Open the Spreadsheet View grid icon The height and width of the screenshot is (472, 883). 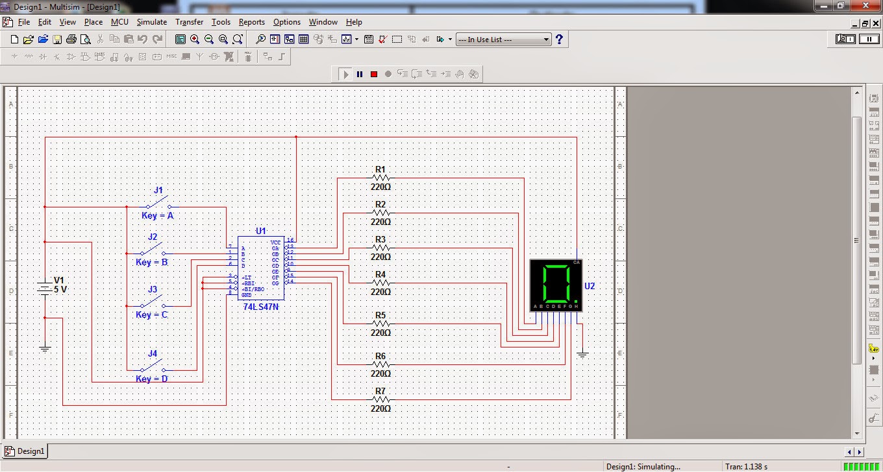coord(303,40)
